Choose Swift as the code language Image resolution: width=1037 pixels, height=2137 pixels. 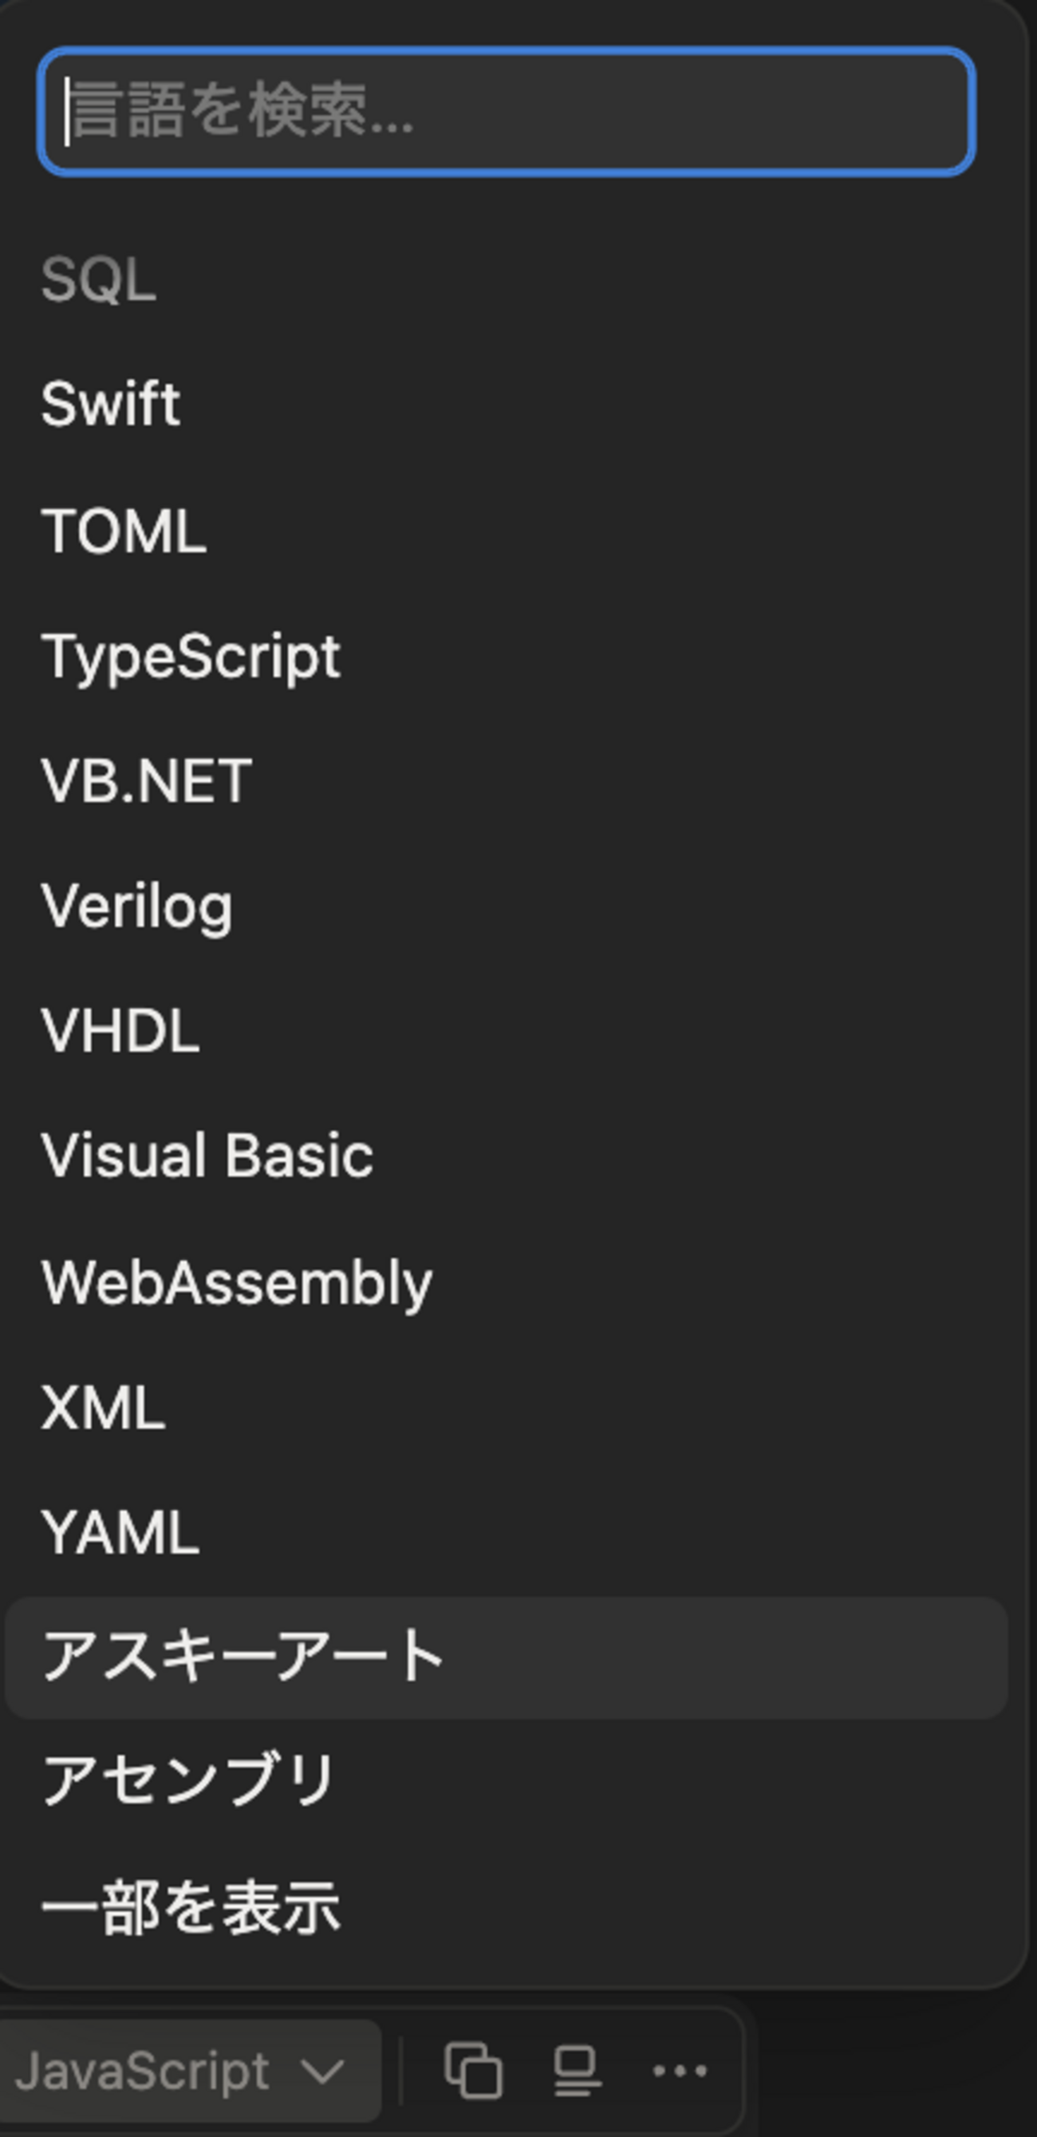pos(111,404)
